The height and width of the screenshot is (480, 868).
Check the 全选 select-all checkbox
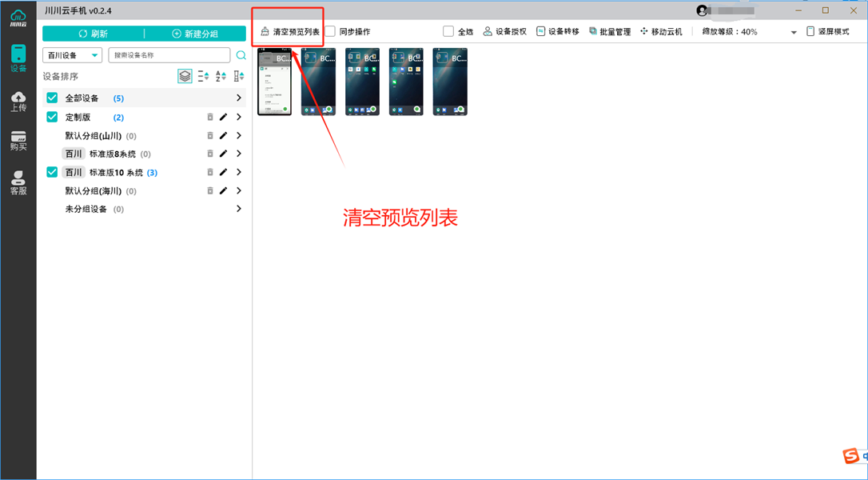click(448, 31)
